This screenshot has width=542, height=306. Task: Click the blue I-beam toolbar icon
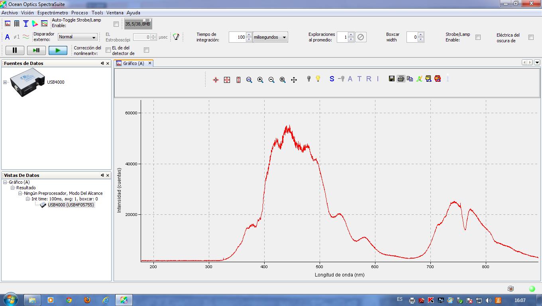pyautogui.click(x=26, y=24)
